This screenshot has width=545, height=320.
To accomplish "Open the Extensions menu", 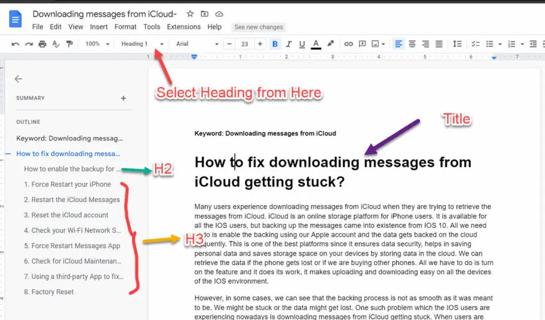I will (x=184, y=27).
